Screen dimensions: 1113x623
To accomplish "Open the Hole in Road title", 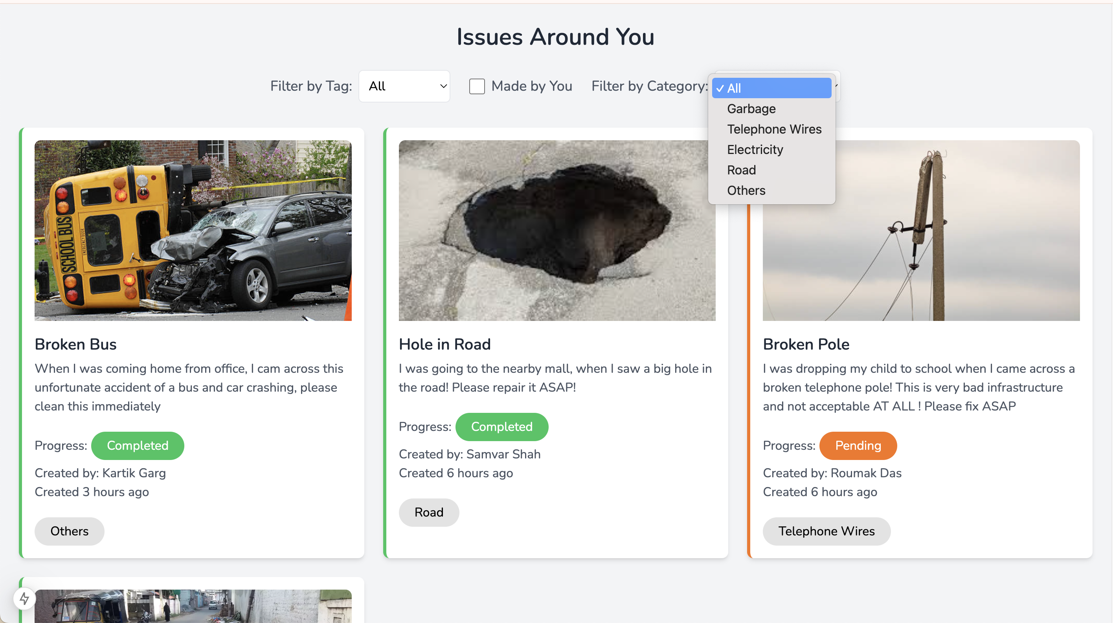I will tap(444, 344).
